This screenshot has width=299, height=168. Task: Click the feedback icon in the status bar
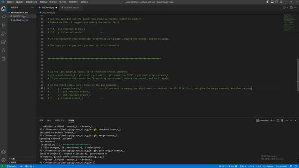tap(291, 166)
